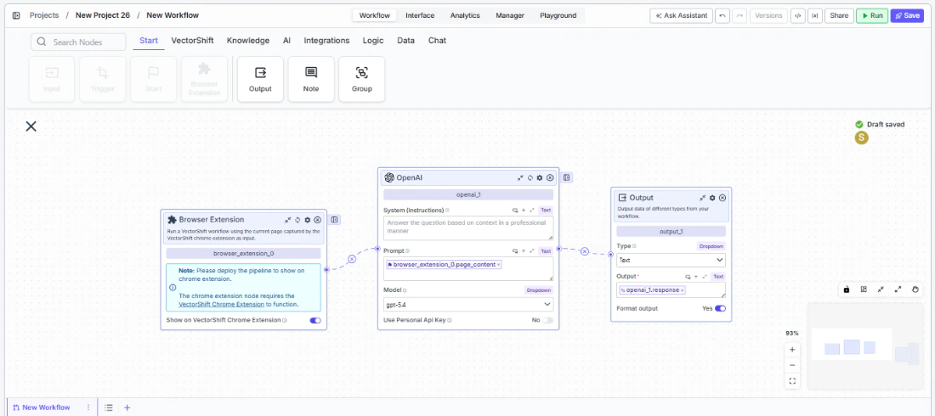Switch to the Playground tab
935x416 pixels.
(x=558, y=15)
